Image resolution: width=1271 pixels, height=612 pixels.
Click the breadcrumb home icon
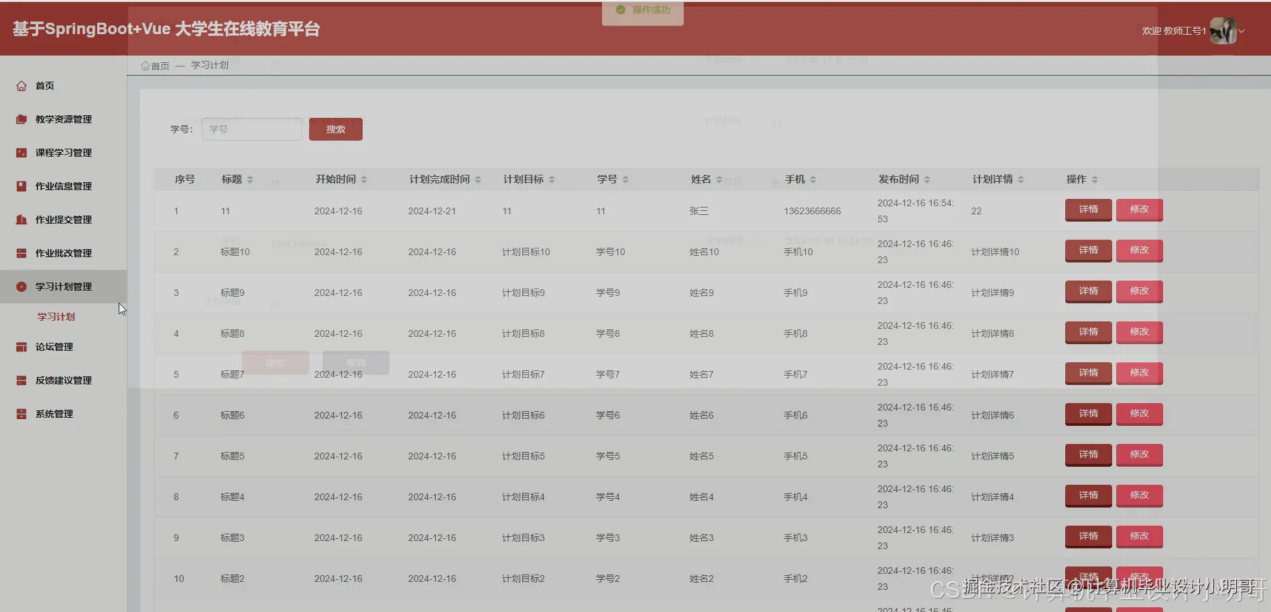[x=145, y=66]
